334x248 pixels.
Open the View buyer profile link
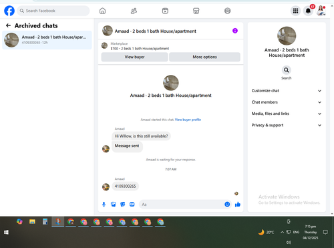(x=188, y=120)
